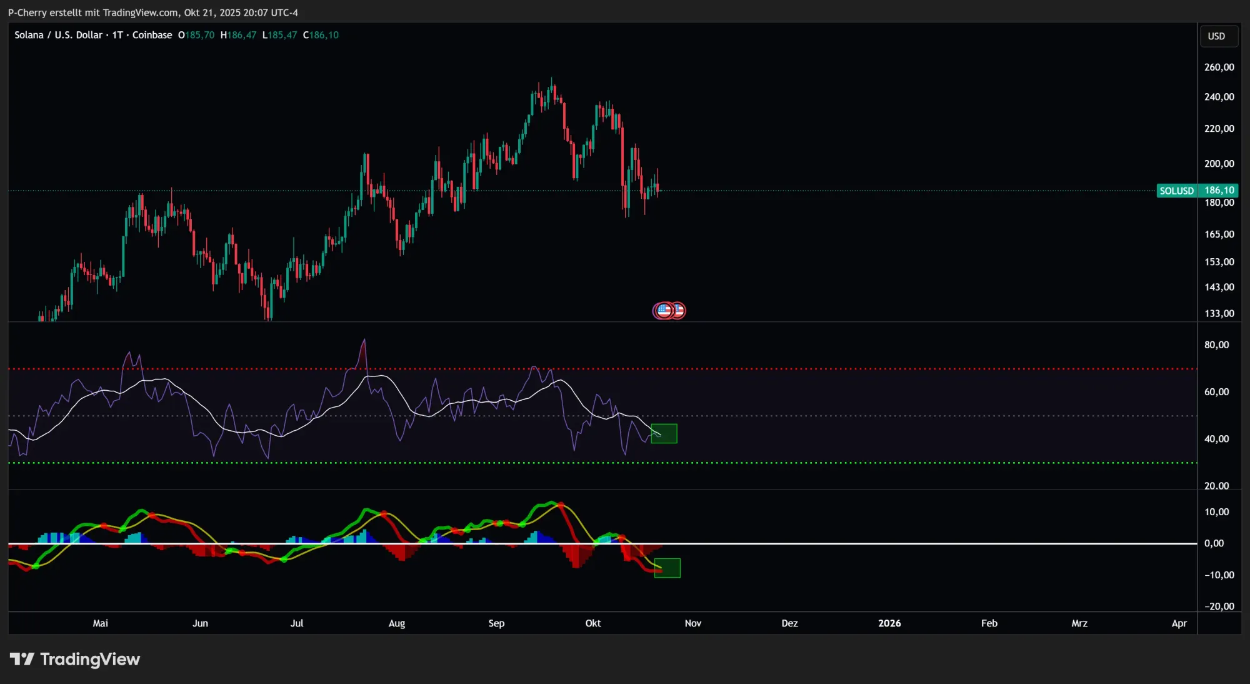This screenshot has height=684, width=1250.
Task: Click the Nov label on time axis
Action: click(692, 623)
